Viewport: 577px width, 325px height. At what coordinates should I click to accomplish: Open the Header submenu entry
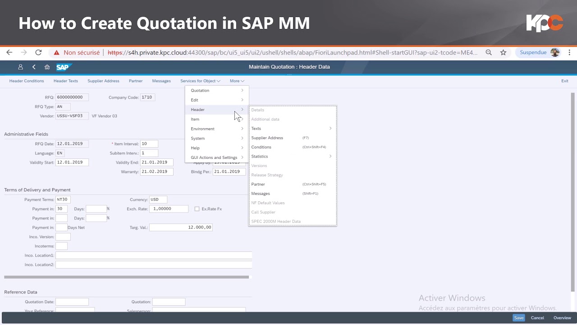(217, 110)
